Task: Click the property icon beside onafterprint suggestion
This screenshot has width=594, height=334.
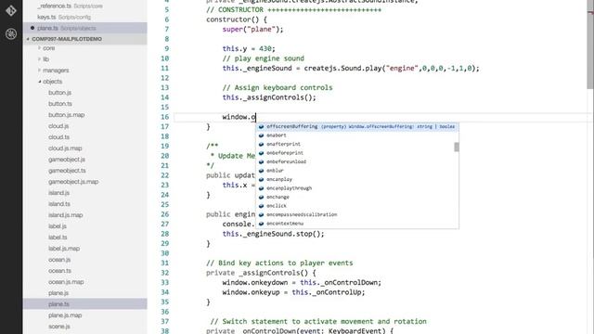Action: [x=261, y=144]
